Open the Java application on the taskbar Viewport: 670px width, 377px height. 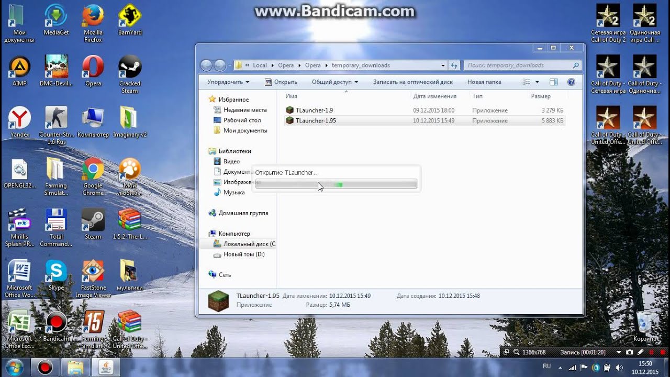click(106, 367)
